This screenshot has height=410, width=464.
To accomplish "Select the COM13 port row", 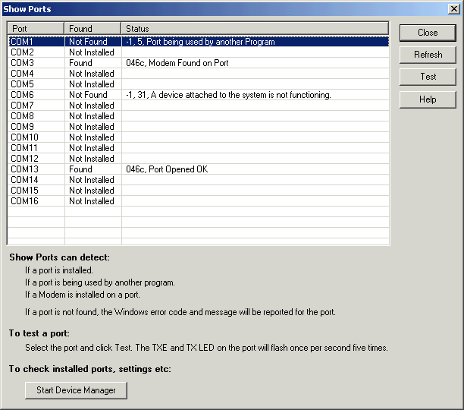I will [x=199, y=169].
